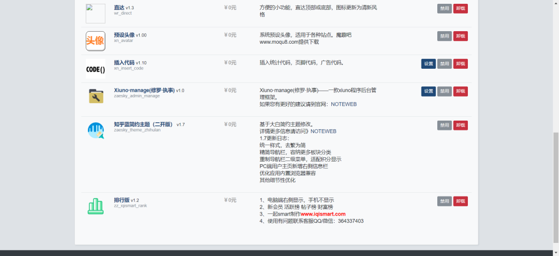
Task: Disable the 直达 plugin
Action: tap(444, 9)
